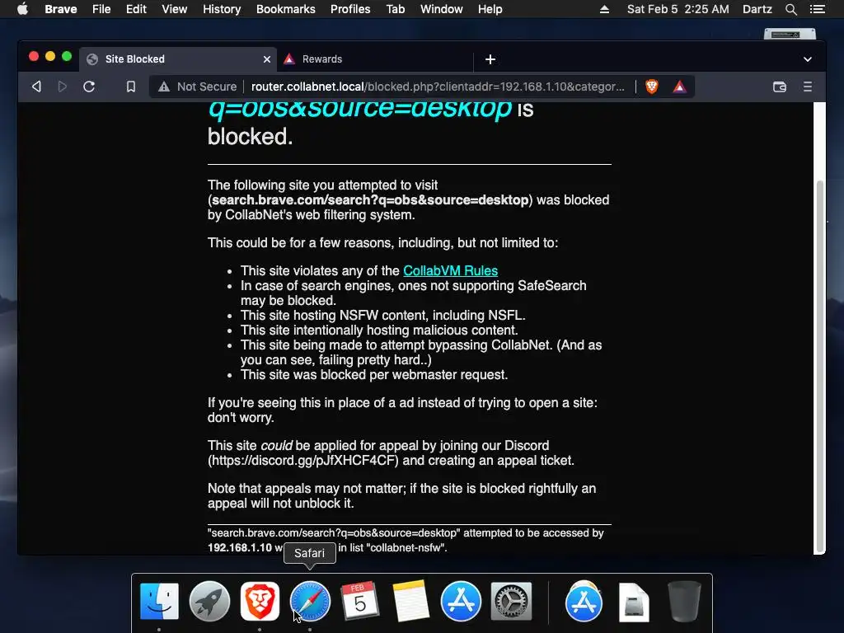Open the Profiles menu
The width and height of the screenshot is (844, 633).
coord(350,9)
